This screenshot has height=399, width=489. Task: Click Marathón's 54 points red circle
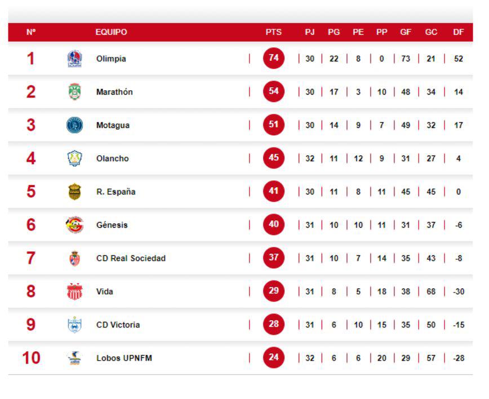pos(274,91)
